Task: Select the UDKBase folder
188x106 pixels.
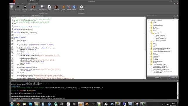Action: (x=155, y=55)
